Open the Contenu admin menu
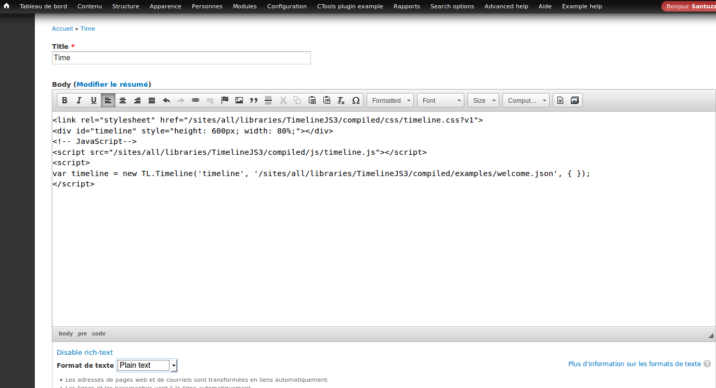 tap(89, 6)
